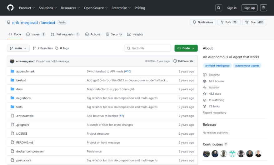Image resolution: width=274 pixels, height=165 pixels.
Task: Click the repository icon beside erik-megarad
Action: click(8, 22)
